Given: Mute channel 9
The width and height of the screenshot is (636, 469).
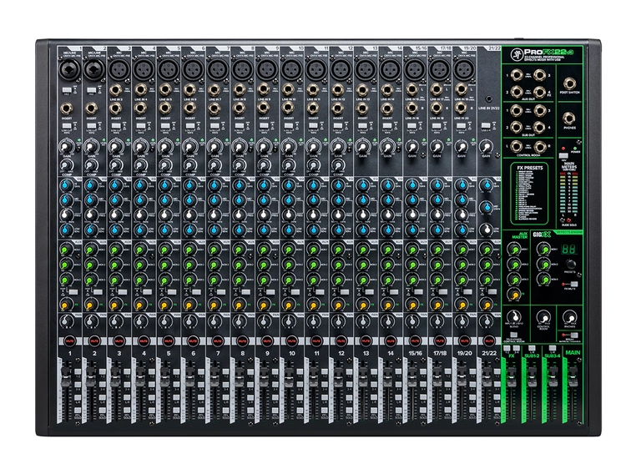Looking at the screenshot, I should pos(267,341).
